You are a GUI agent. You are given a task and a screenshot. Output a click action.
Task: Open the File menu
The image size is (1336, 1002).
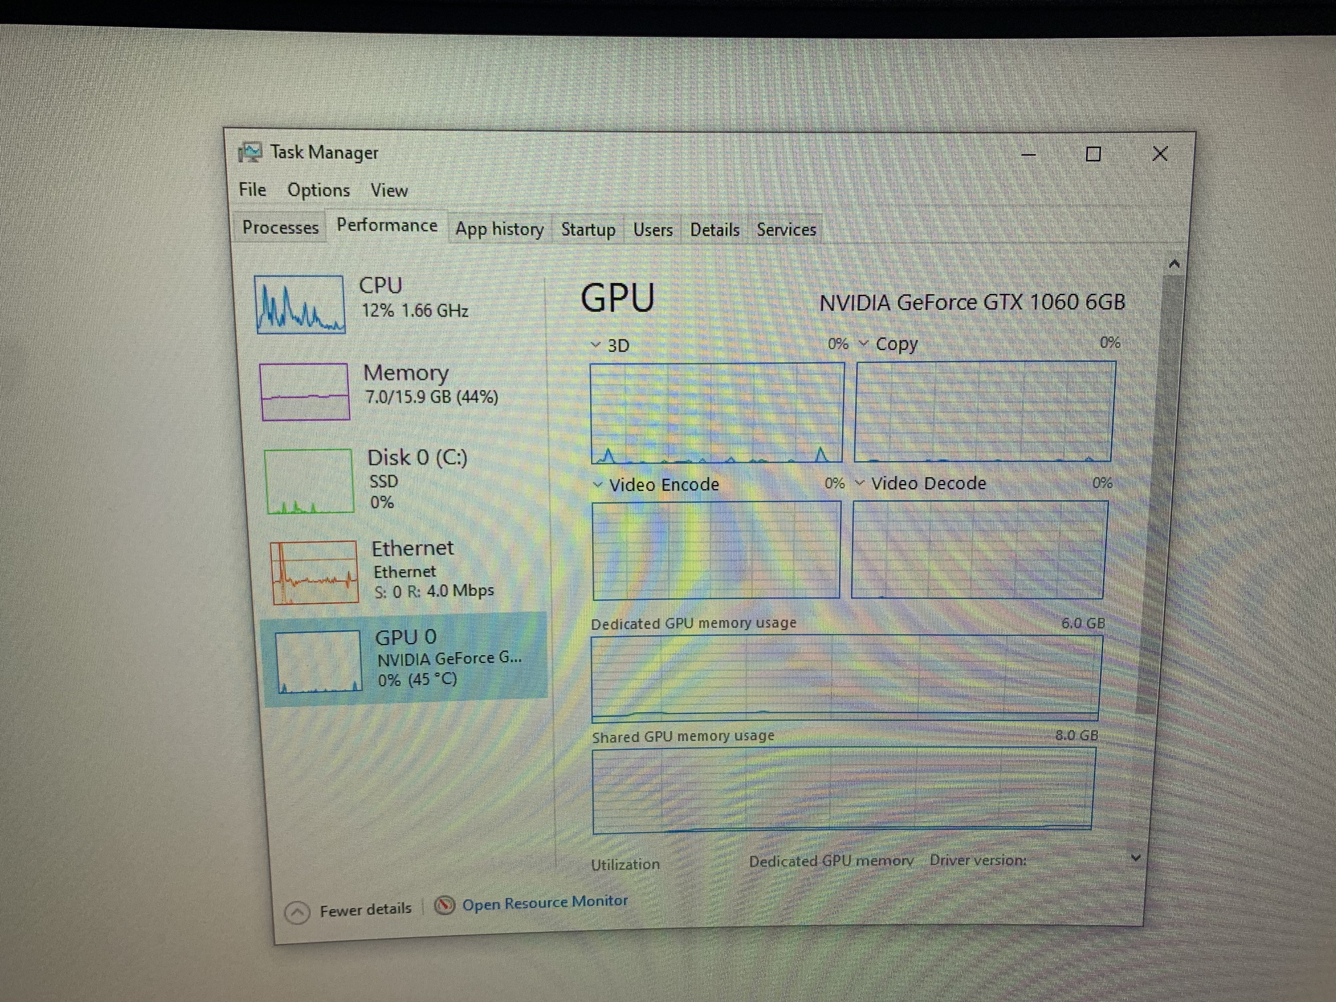coord(252,190)
